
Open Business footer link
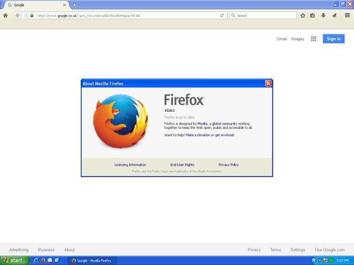coord(46,250)
